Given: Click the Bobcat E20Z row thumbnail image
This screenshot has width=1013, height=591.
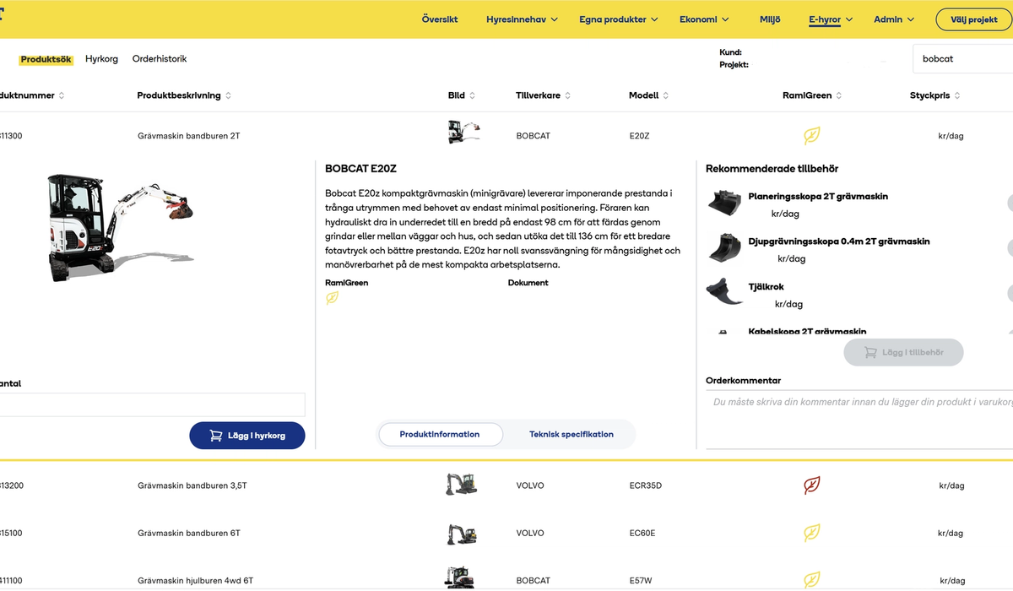Looking at the screenshot, I should click(463, 132).
